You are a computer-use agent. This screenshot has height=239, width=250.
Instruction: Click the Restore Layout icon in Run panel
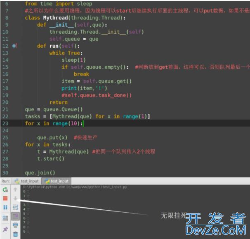5,218
